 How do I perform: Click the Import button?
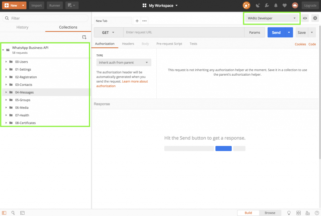tap(36, 5)
